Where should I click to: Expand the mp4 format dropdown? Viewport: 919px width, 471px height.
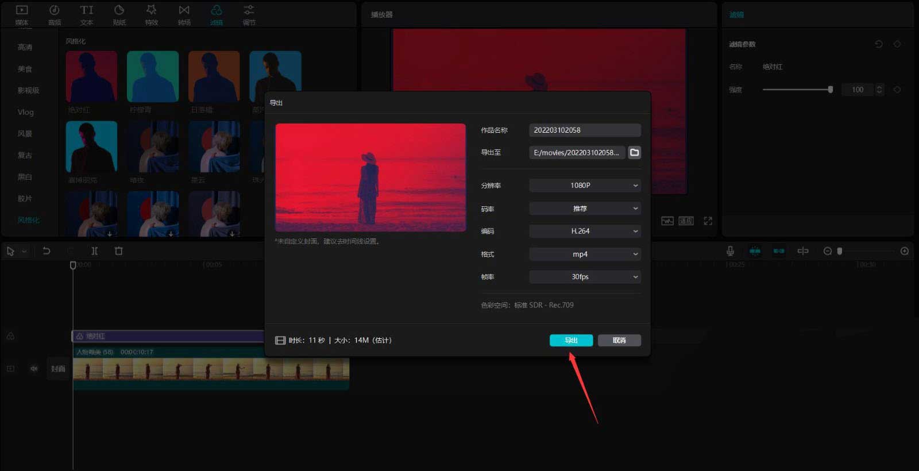[x=584, y=254]
